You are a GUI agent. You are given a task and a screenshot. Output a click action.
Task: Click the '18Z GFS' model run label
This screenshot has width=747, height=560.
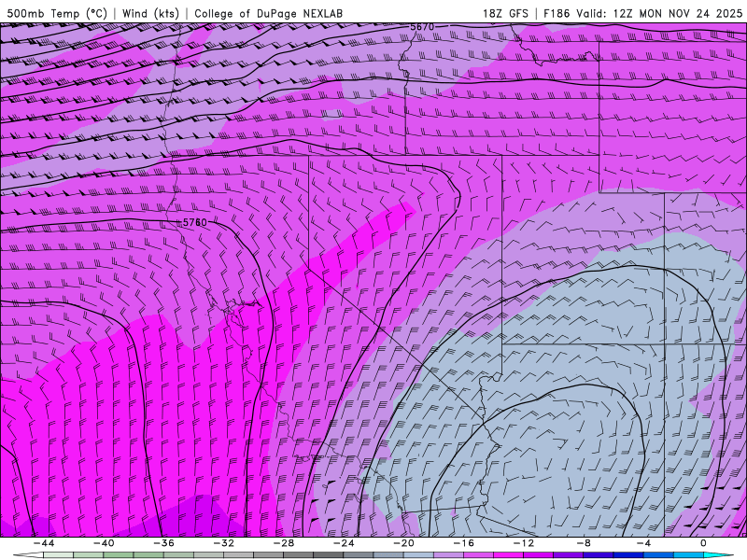pos(505,13)
